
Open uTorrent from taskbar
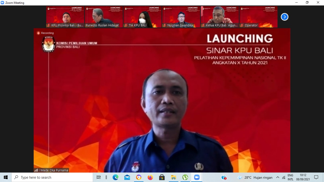(x=185, y=177)
